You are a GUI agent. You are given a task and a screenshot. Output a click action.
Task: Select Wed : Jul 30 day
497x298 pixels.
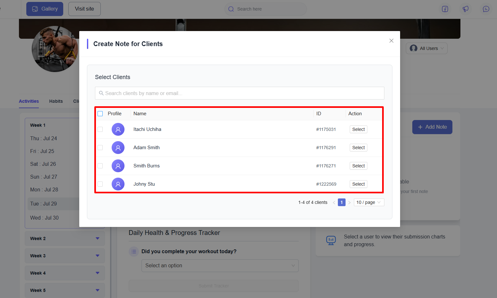(x=44, y=218)
